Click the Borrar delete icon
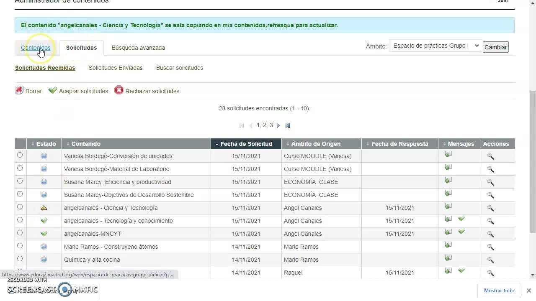 [x=19, y=90]
